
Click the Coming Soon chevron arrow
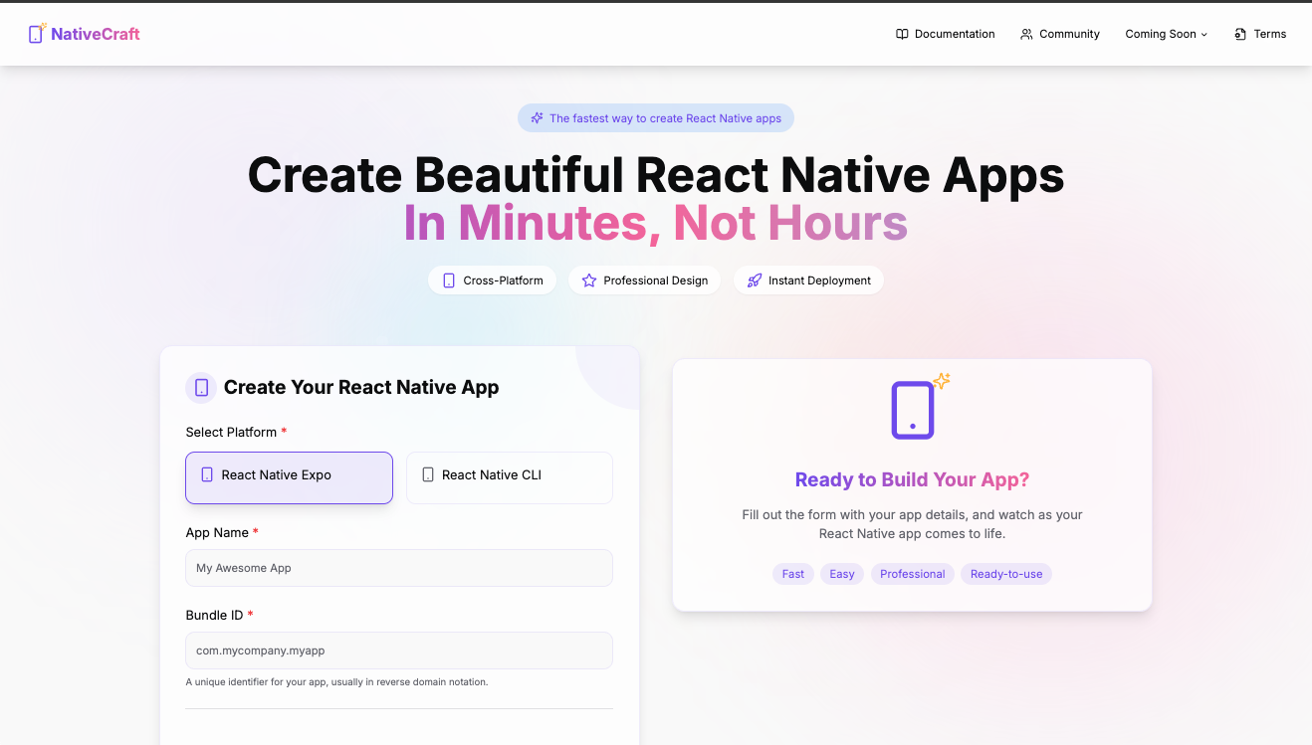click(x=1203, y=35)
